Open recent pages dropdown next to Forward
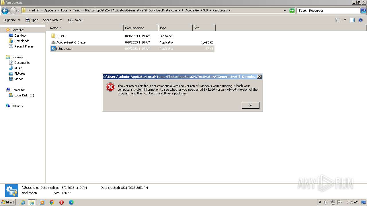The width and height of the screenshot is (367, 206). pyautogui.click(x=18, y=11)
